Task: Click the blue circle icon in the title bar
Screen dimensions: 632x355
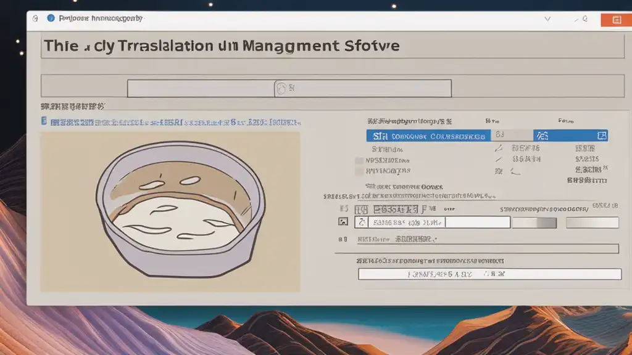Action: [51, 18]
